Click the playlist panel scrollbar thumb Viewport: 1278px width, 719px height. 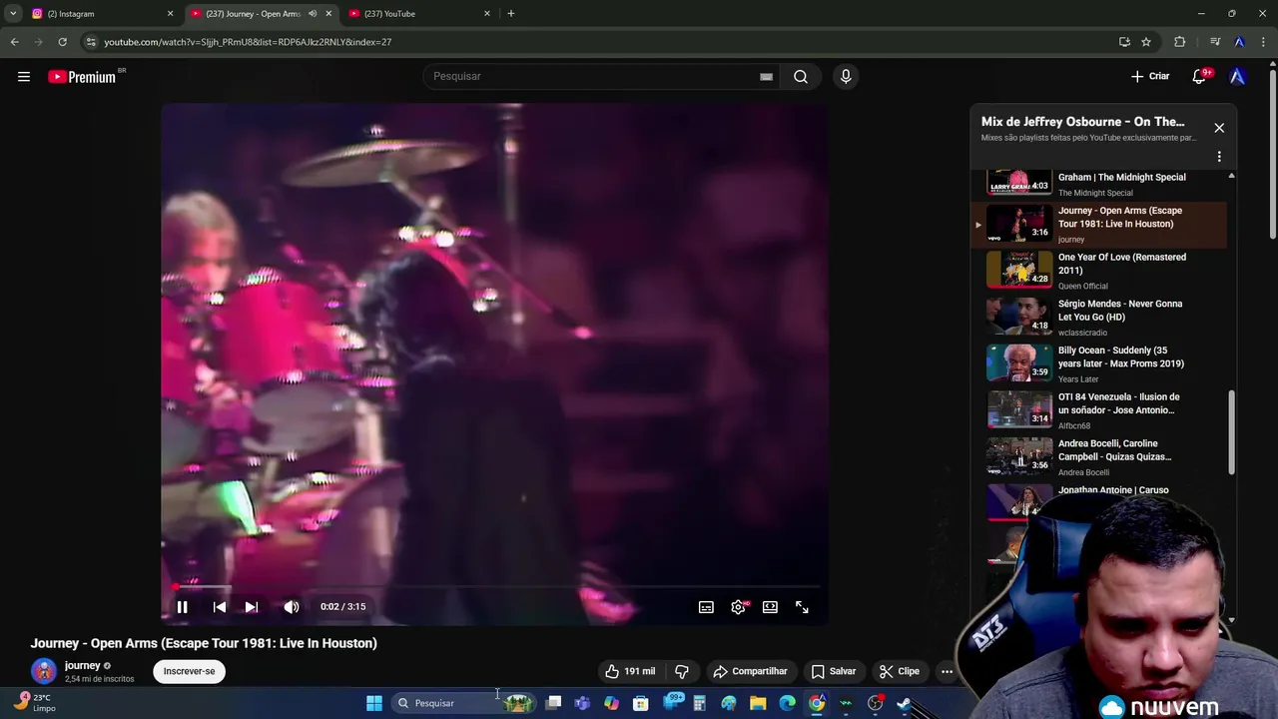click(x=1231, y=431)
